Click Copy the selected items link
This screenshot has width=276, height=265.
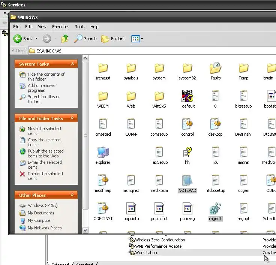[40, 142]
